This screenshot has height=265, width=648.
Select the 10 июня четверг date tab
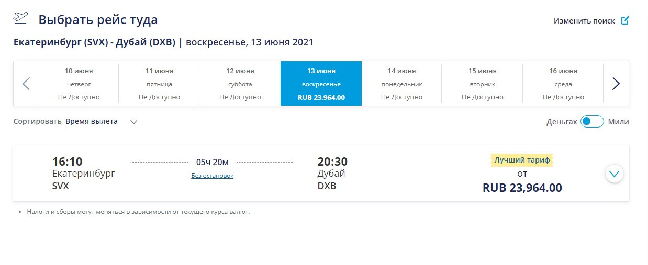coord(79,84)
